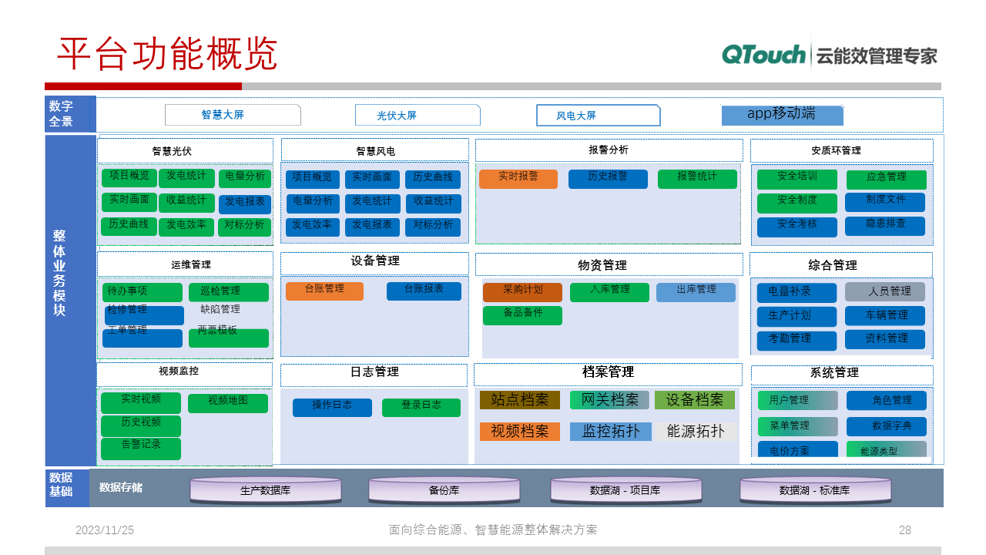This screenshot has width=986, height=555.
Task: Toggle the 实时视频 live video feed
Action: (140, 402)
